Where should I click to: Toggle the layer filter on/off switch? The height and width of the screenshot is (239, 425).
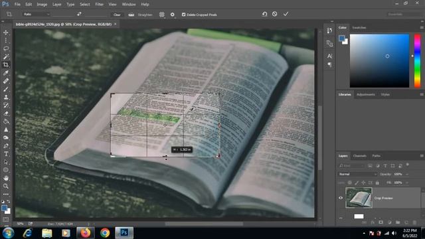click(408, 165)
